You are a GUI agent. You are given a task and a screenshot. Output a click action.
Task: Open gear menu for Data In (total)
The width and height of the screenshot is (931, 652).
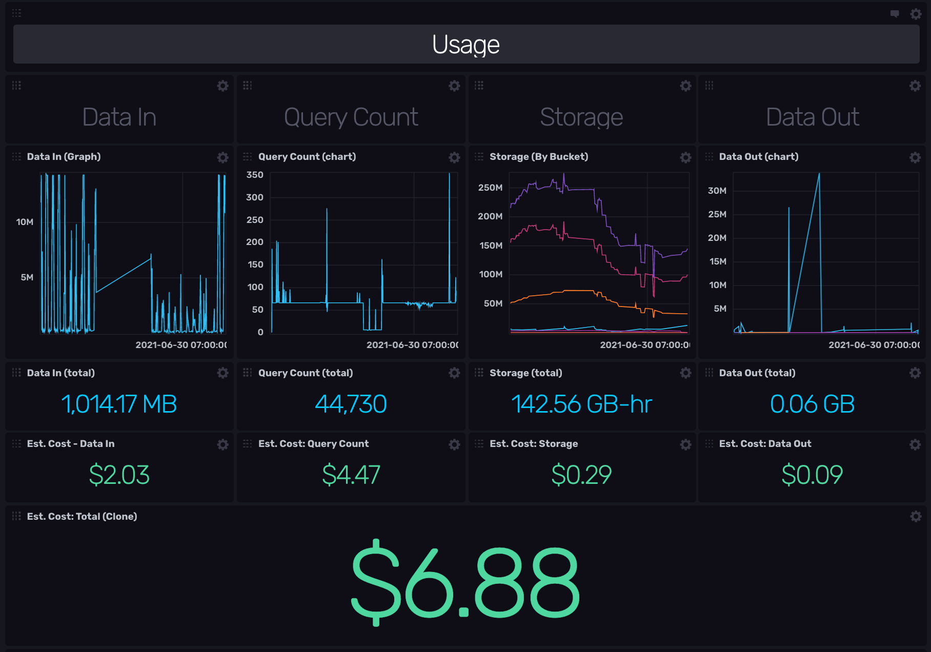point(222,373)
